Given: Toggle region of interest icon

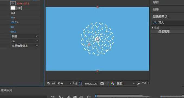Looking at the screenshot, I should tap(138, 83).
